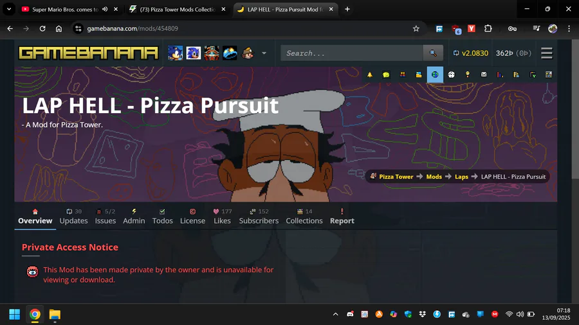
Task: Open the tab search chevron
Action: tap(9, 9)
